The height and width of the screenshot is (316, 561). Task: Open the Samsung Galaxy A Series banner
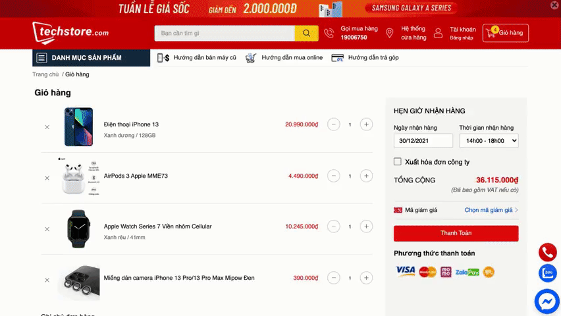pyautogui.click(x=411, y=8)
